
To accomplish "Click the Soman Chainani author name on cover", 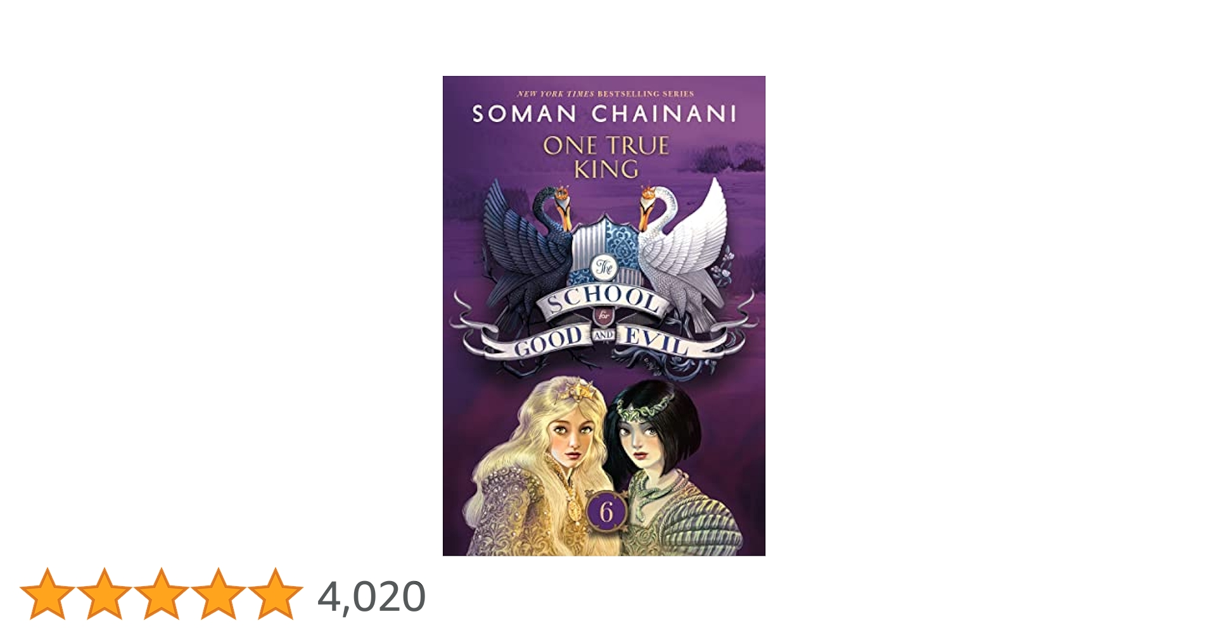I will tap(605, 114).
